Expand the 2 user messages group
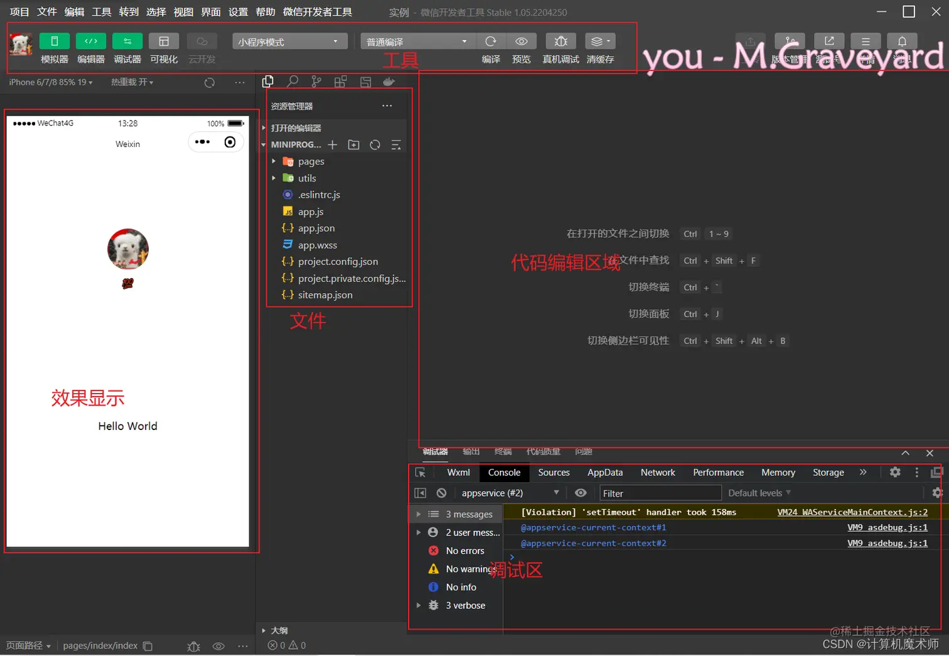The width and height of the screenshot is (949, 656). tap(456, 532)
